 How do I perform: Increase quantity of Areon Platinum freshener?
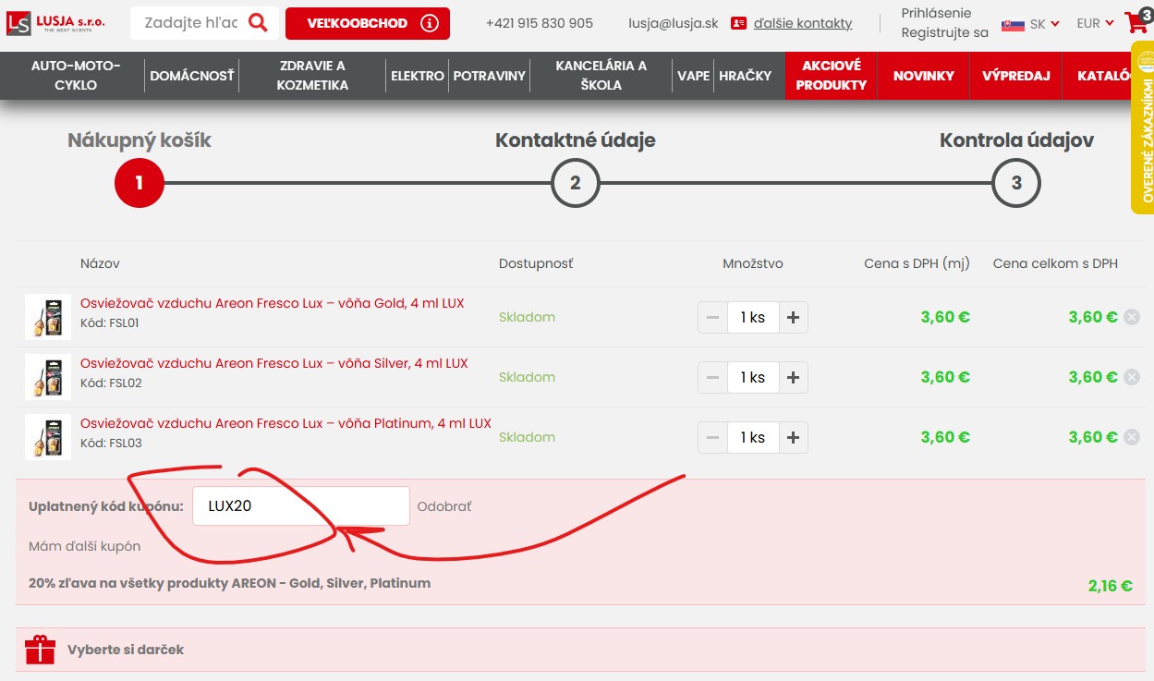coord(793,437)
